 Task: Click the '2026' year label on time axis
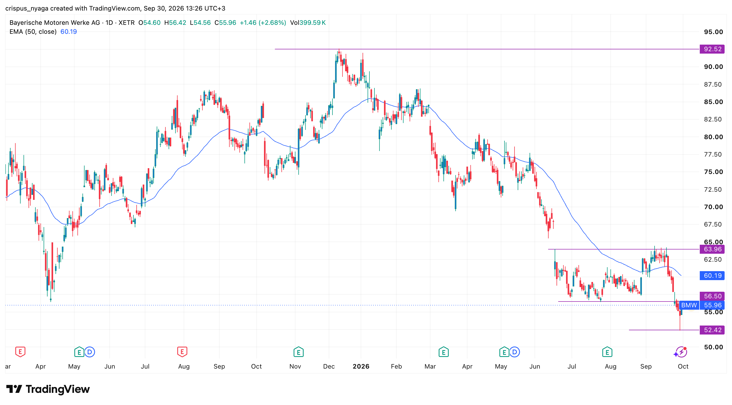(x=361, y=366)
